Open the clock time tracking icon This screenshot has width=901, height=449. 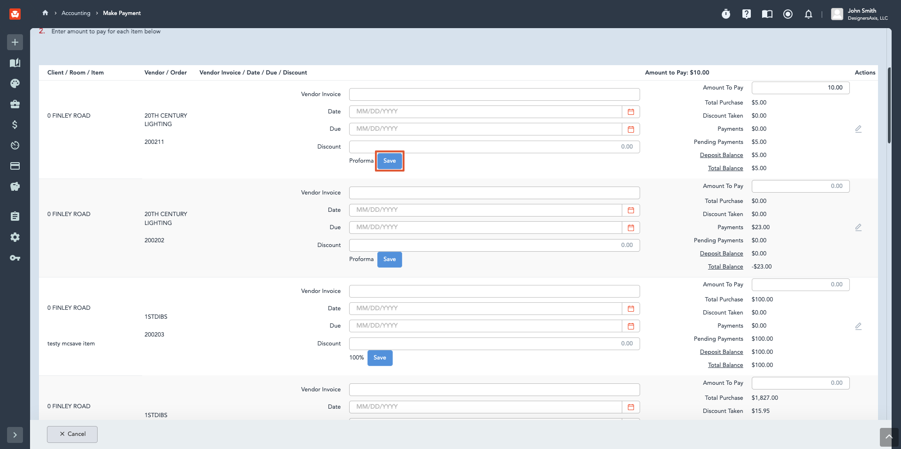[15, 145]
